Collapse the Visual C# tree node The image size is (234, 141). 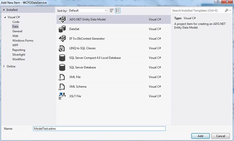[x=5, y=17]
